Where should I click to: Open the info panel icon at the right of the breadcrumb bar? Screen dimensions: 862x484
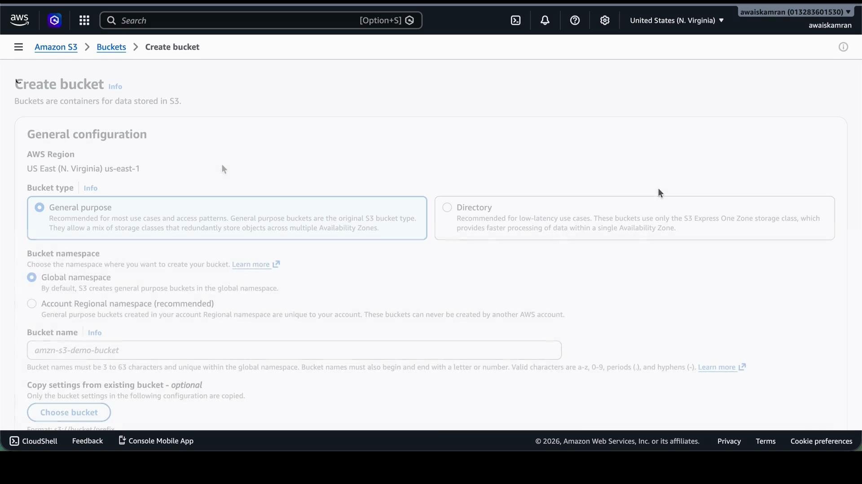[844, 47]
